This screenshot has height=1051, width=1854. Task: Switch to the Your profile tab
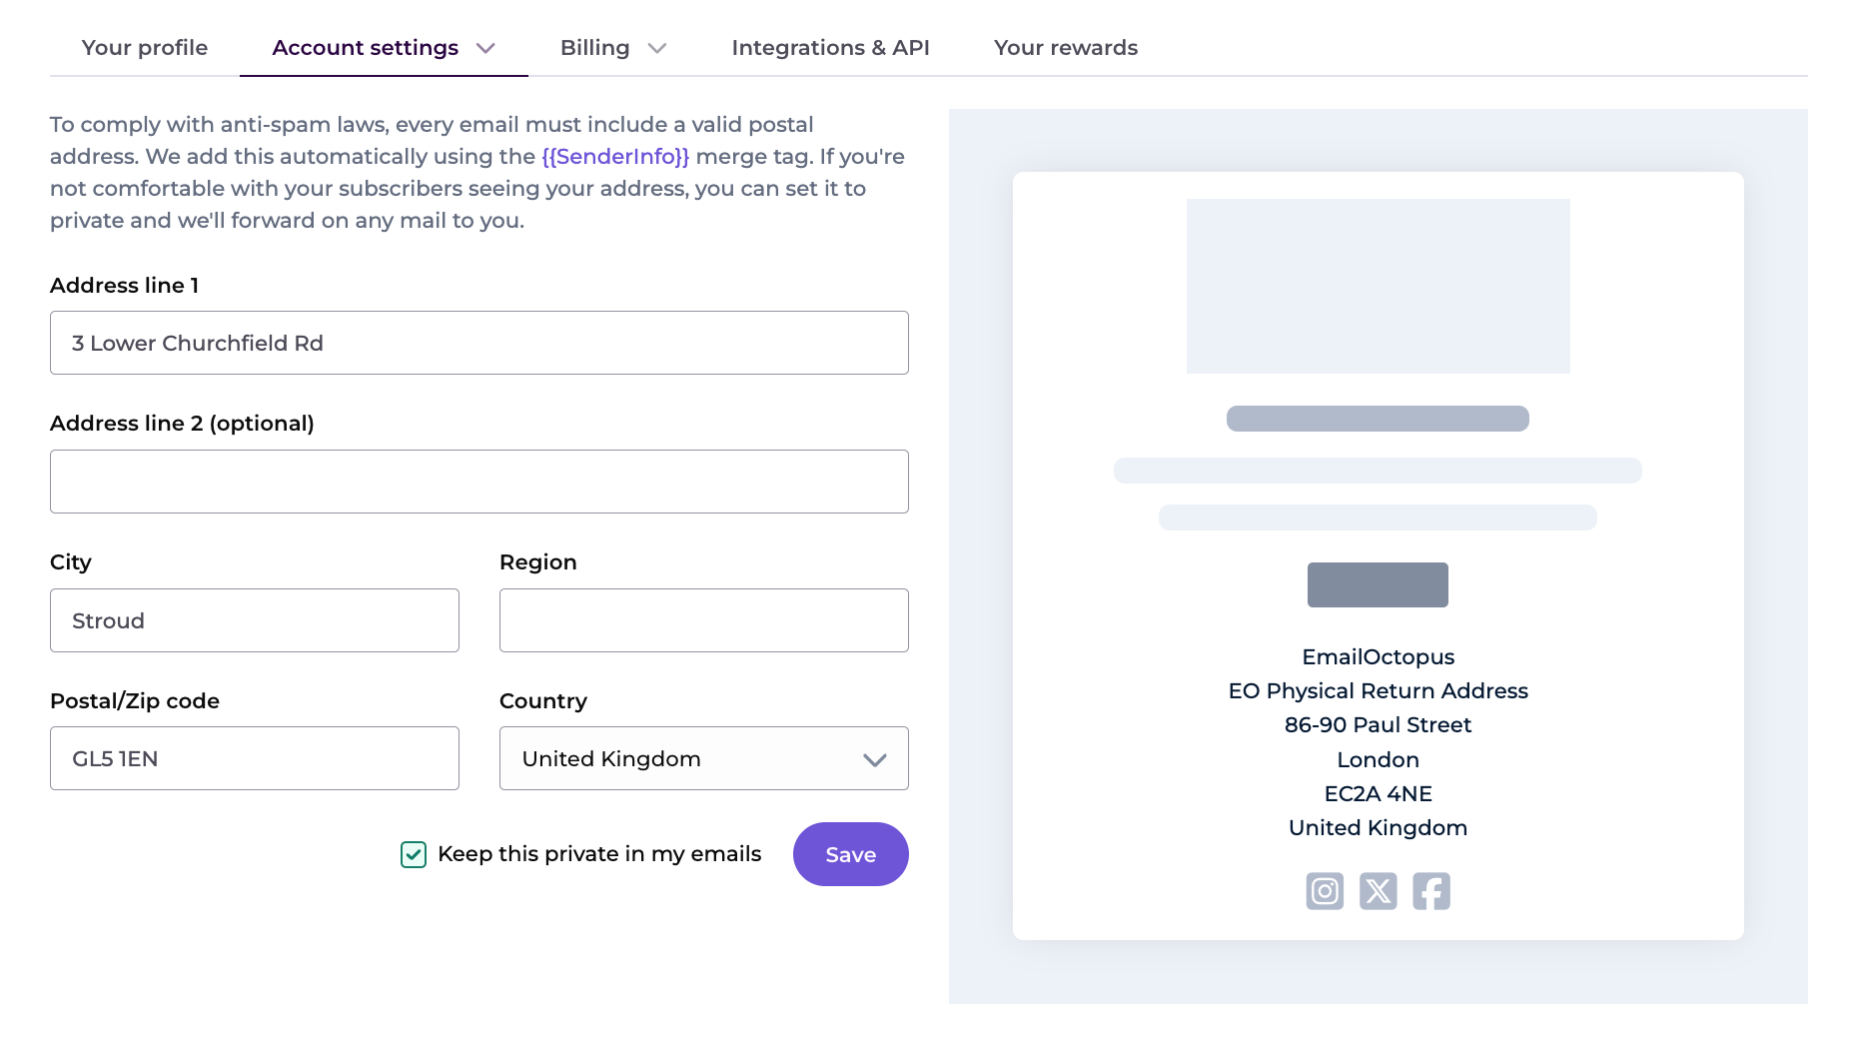click(143, 47)
